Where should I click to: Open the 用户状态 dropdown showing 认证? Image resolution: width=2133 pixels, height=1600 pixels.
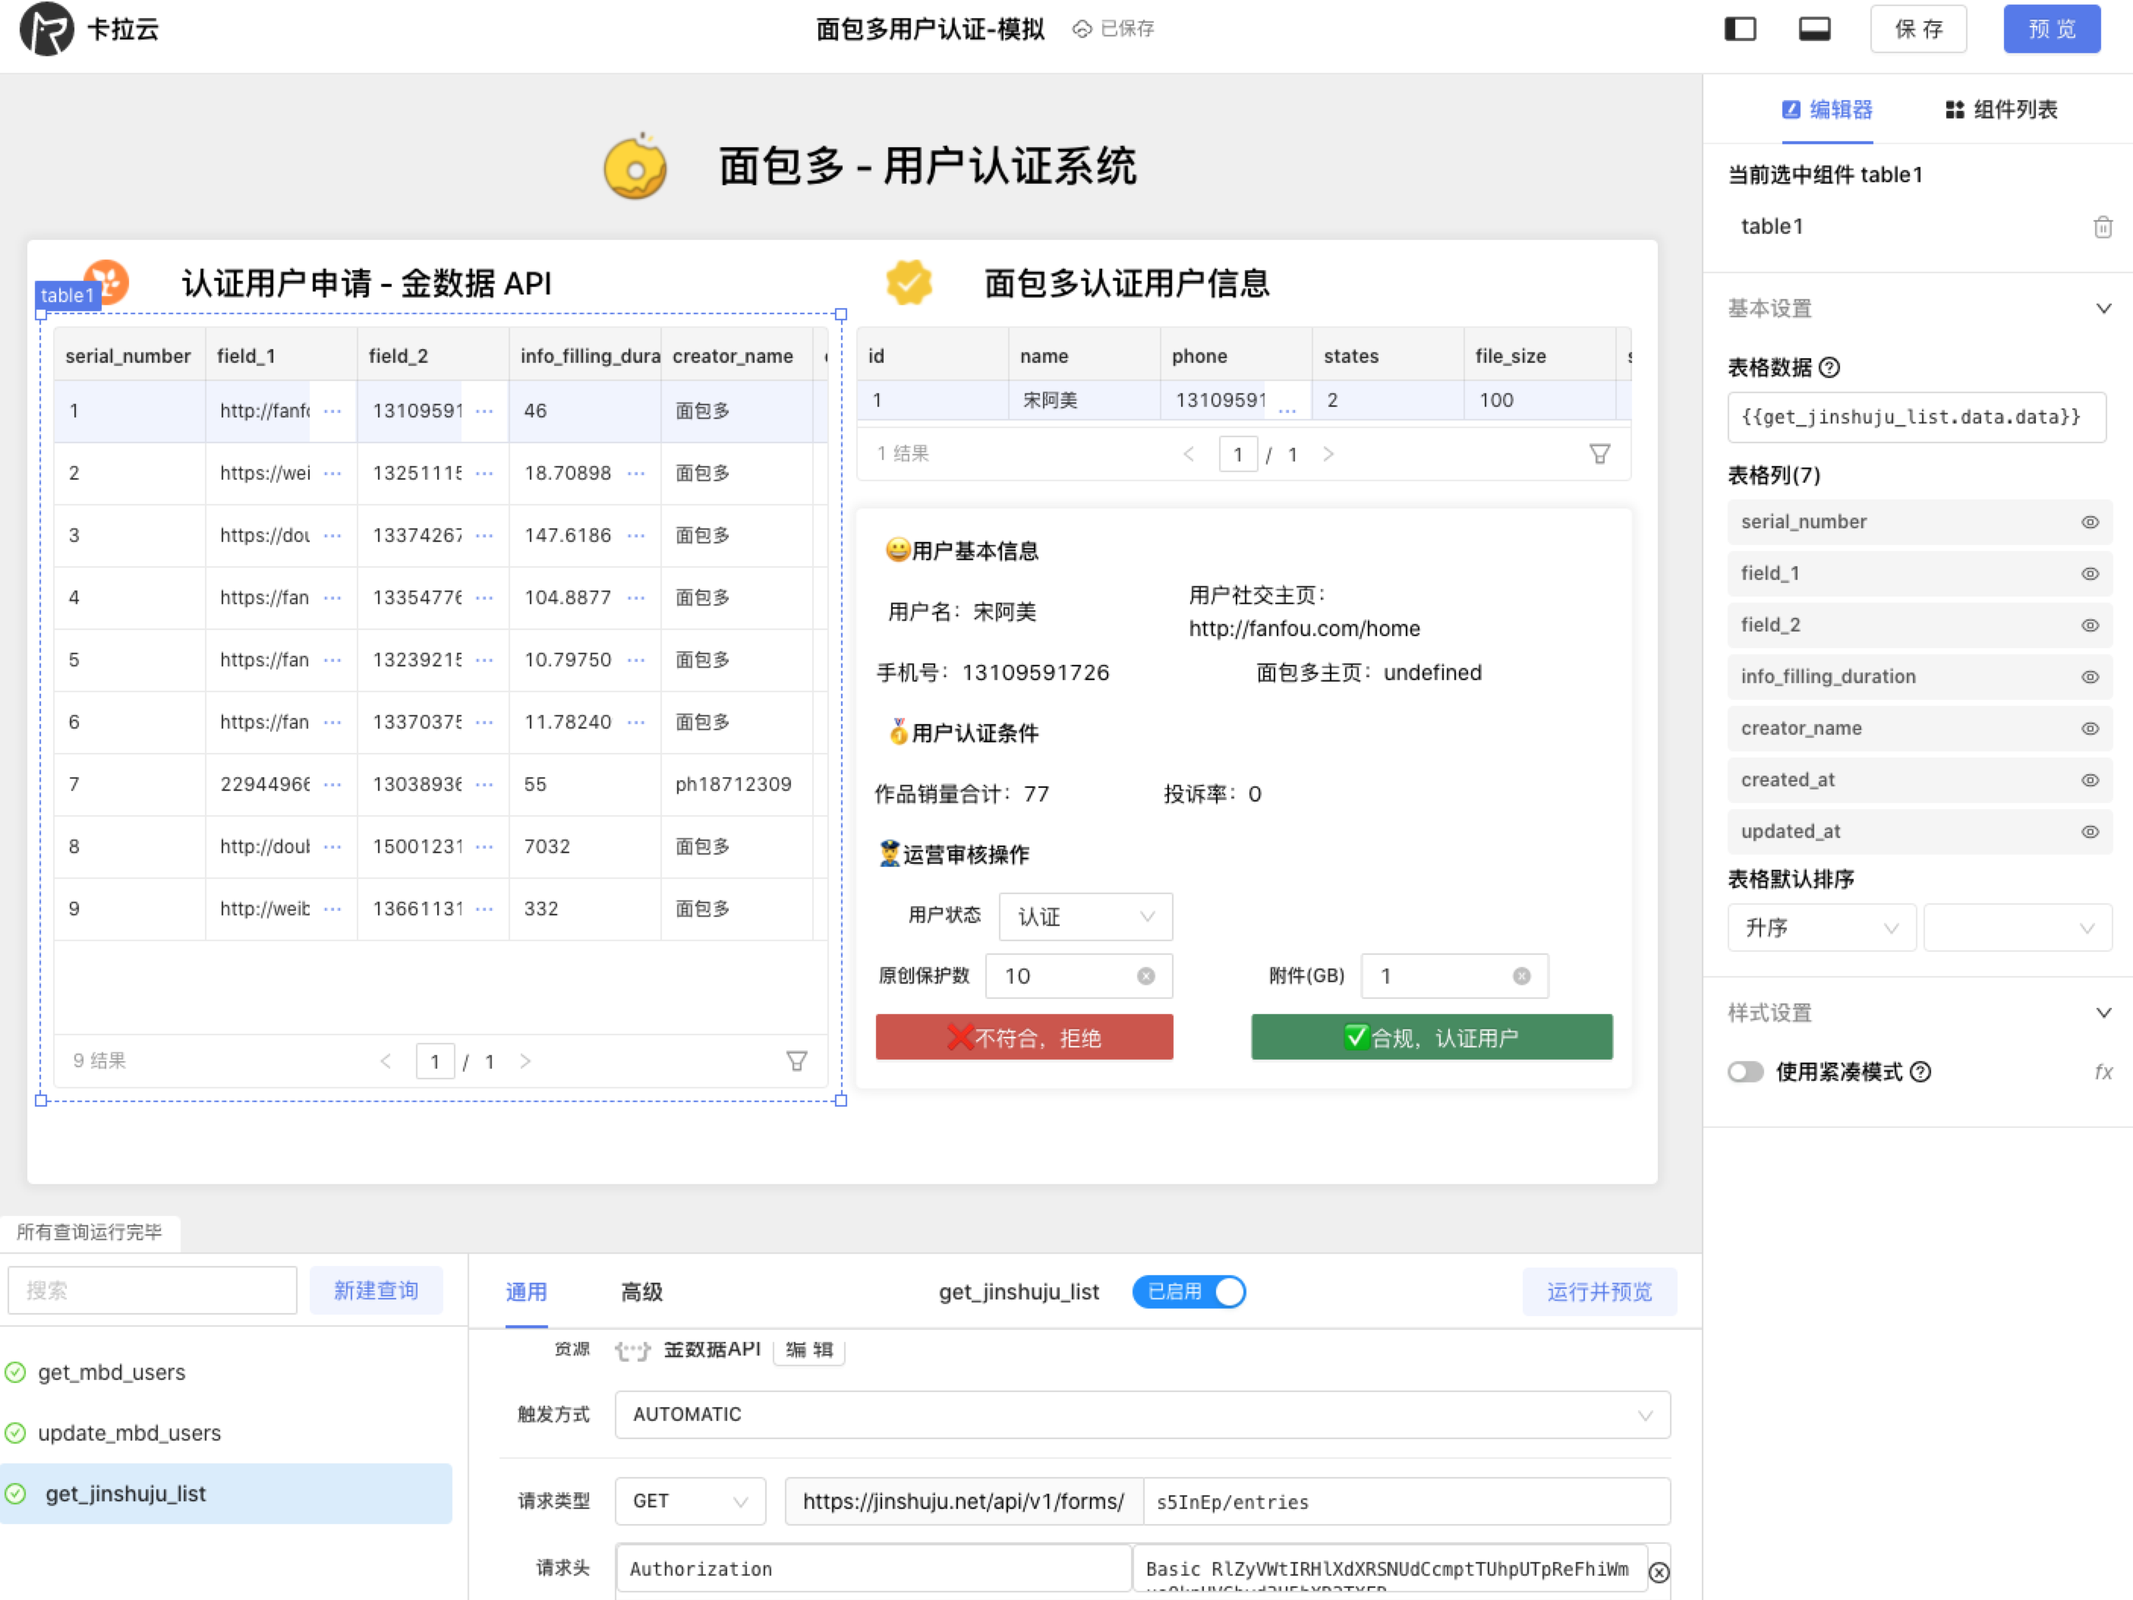tap(1085, 916)
